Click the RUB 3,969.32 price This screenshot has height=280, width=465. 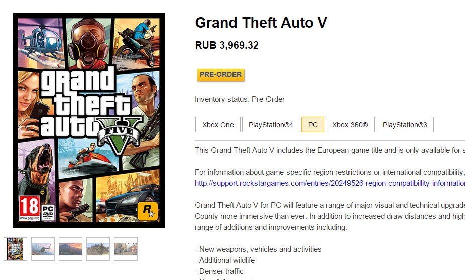[227, 45]
